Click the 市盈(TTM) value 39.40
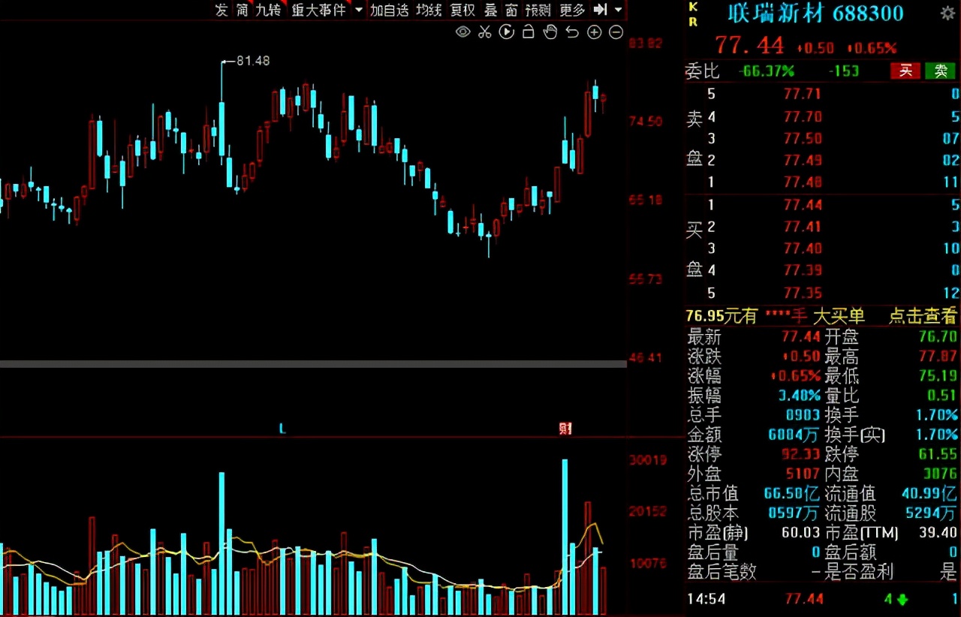The height and width of the screenshot is (617, 961). point(938,533)
